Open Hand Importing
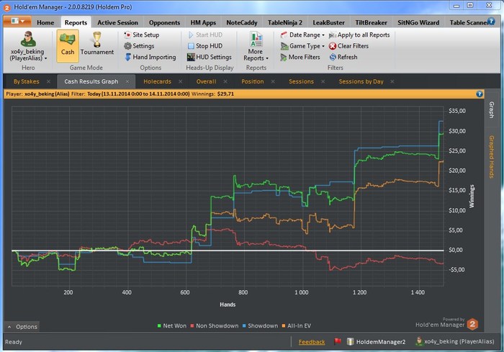The height and width of the screenshot is (352, 504). (x=150, y=57)
